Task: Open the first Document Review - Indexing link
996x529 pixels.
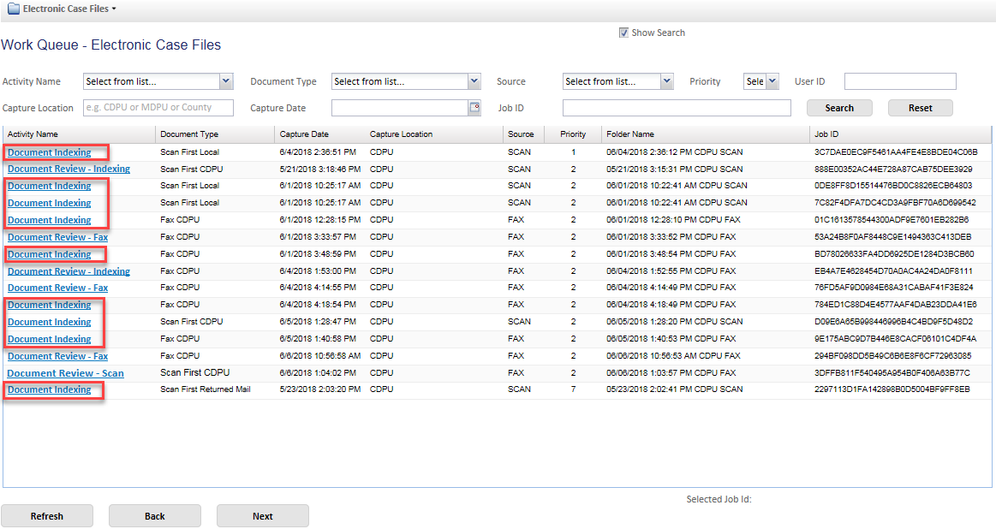Action: [x=69, y=169]
